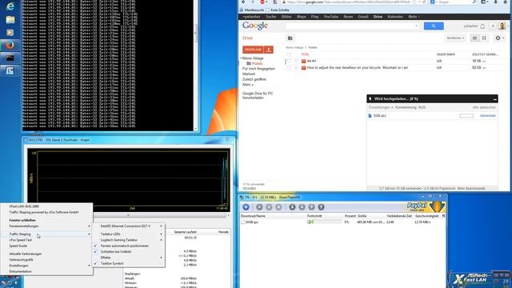
Task: Open Dokumentation menu entry
Action: coord(21,271)
